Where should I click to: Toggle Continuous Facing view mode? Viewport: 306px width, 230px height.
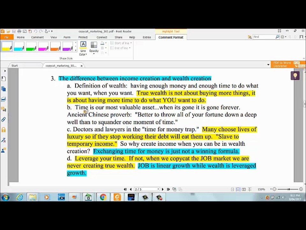(250, 189)
